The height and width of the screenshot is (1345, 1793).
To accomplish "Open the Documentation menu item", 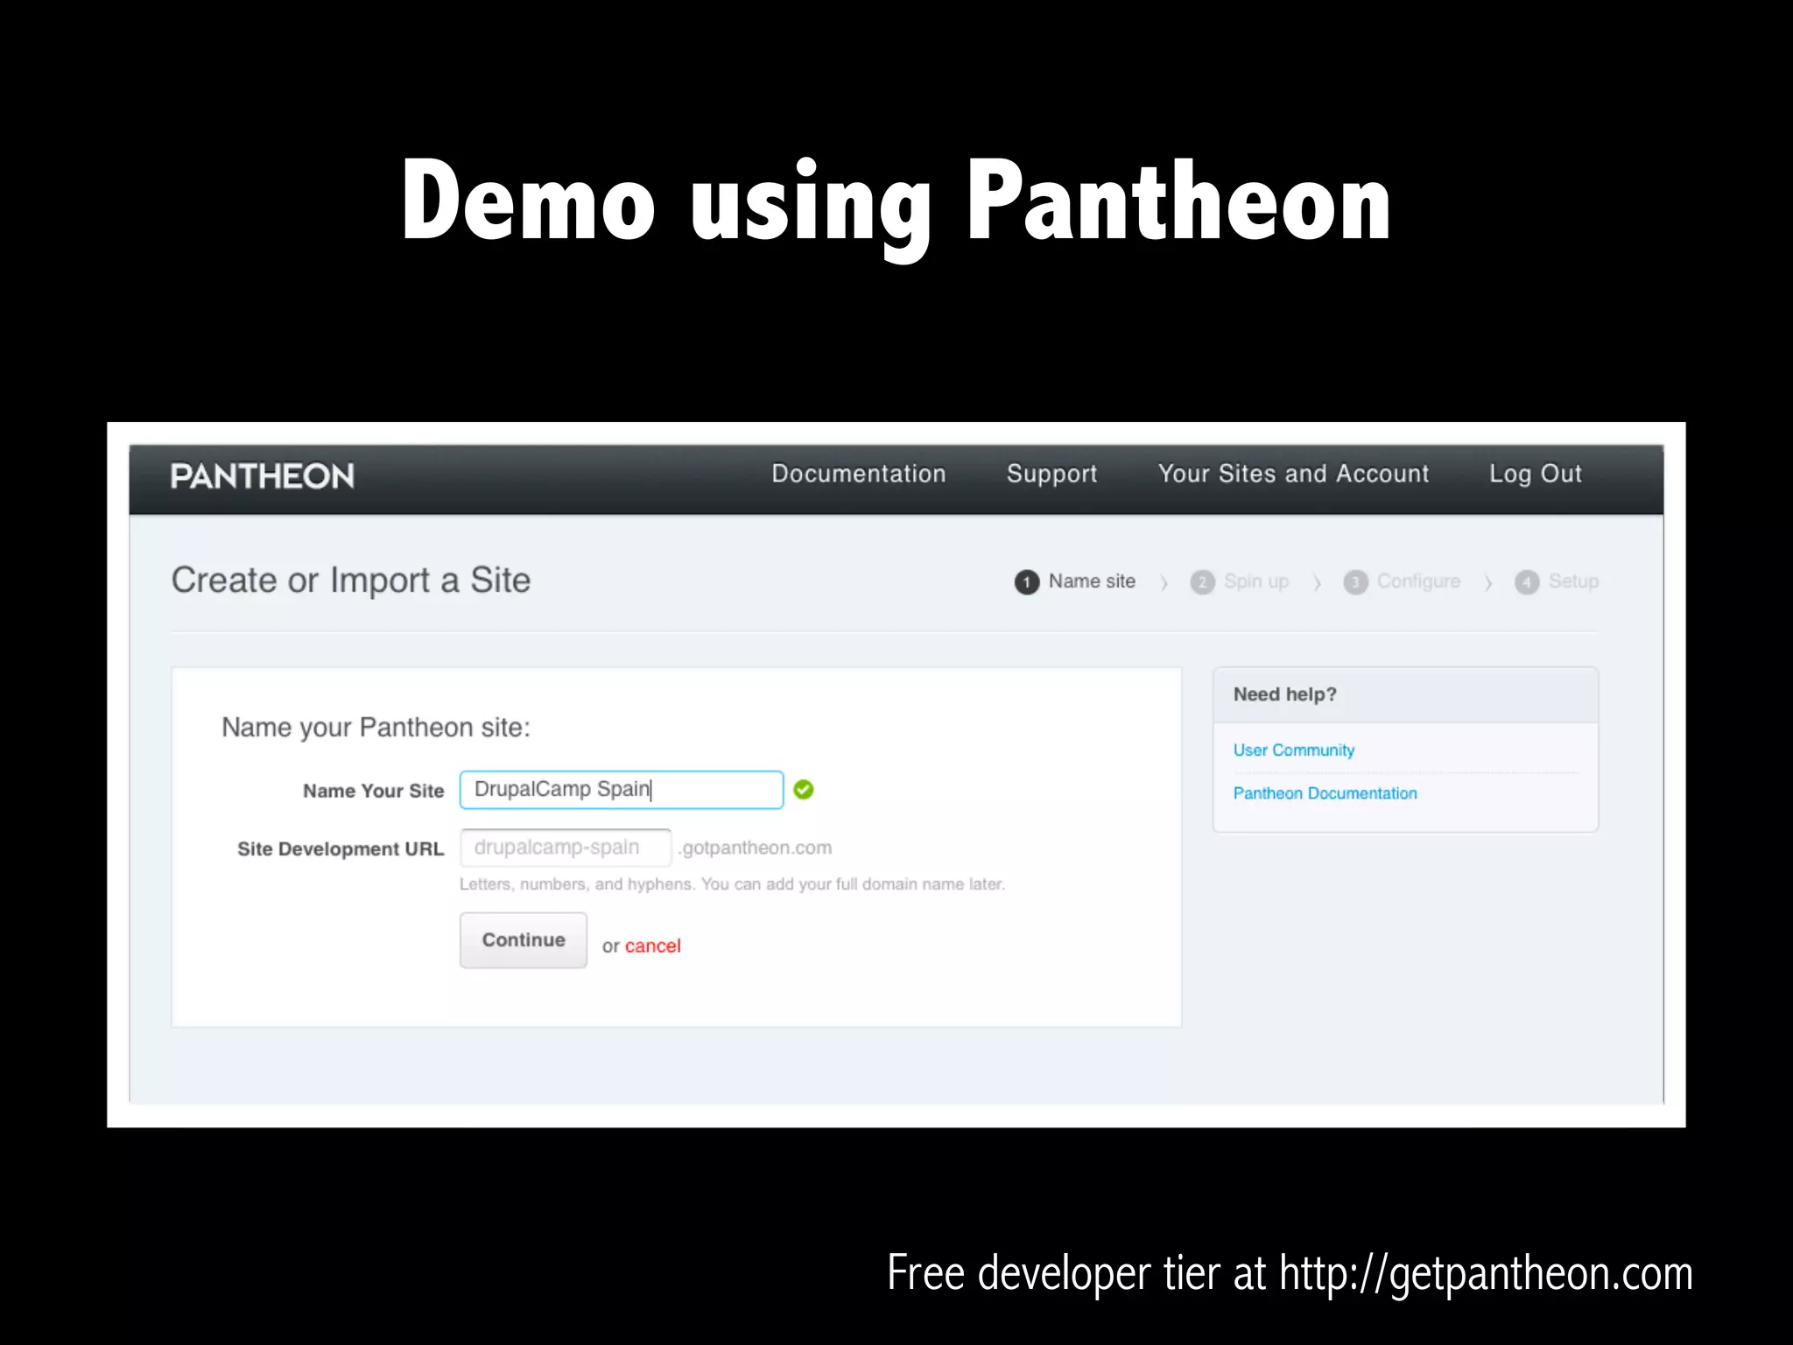I will tap(858, 474).
